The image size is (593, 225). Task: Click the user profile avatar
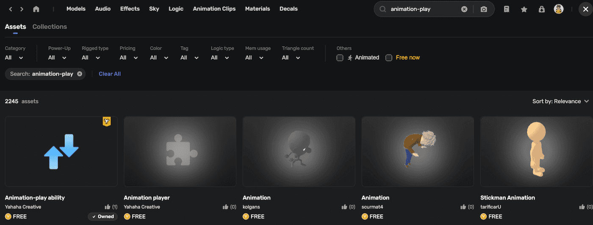(x=559, y=9)
